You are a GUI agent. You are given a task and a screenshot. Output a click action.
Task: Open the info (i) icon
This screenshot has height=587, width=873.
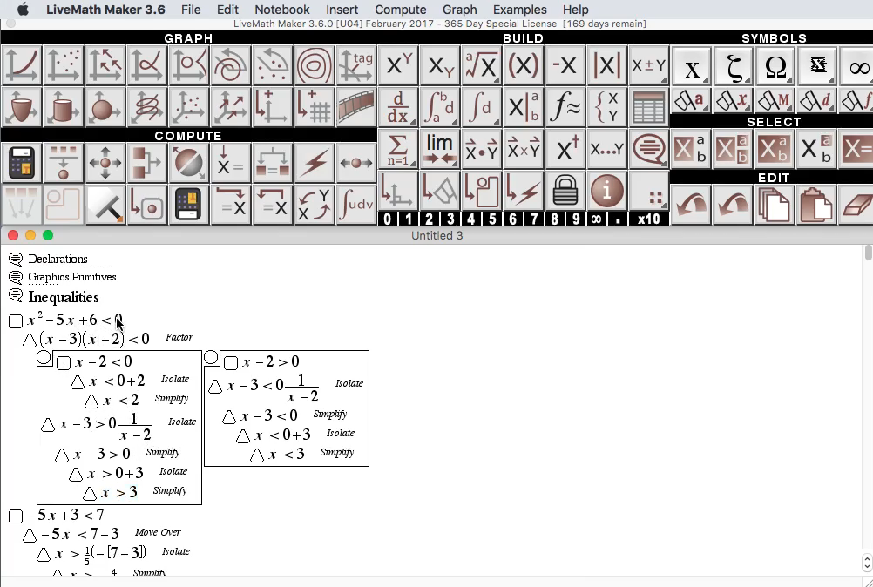(607, 190)
